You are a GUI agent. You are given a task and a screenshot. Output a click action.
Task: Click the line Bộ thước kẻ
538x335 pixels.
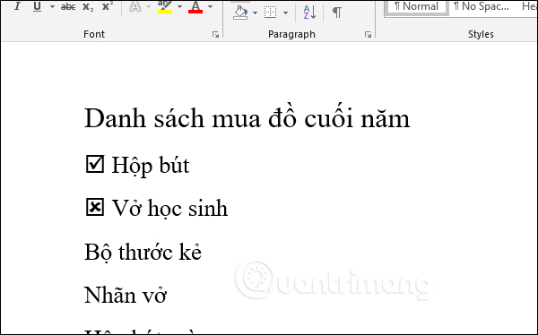click(143, 253)
